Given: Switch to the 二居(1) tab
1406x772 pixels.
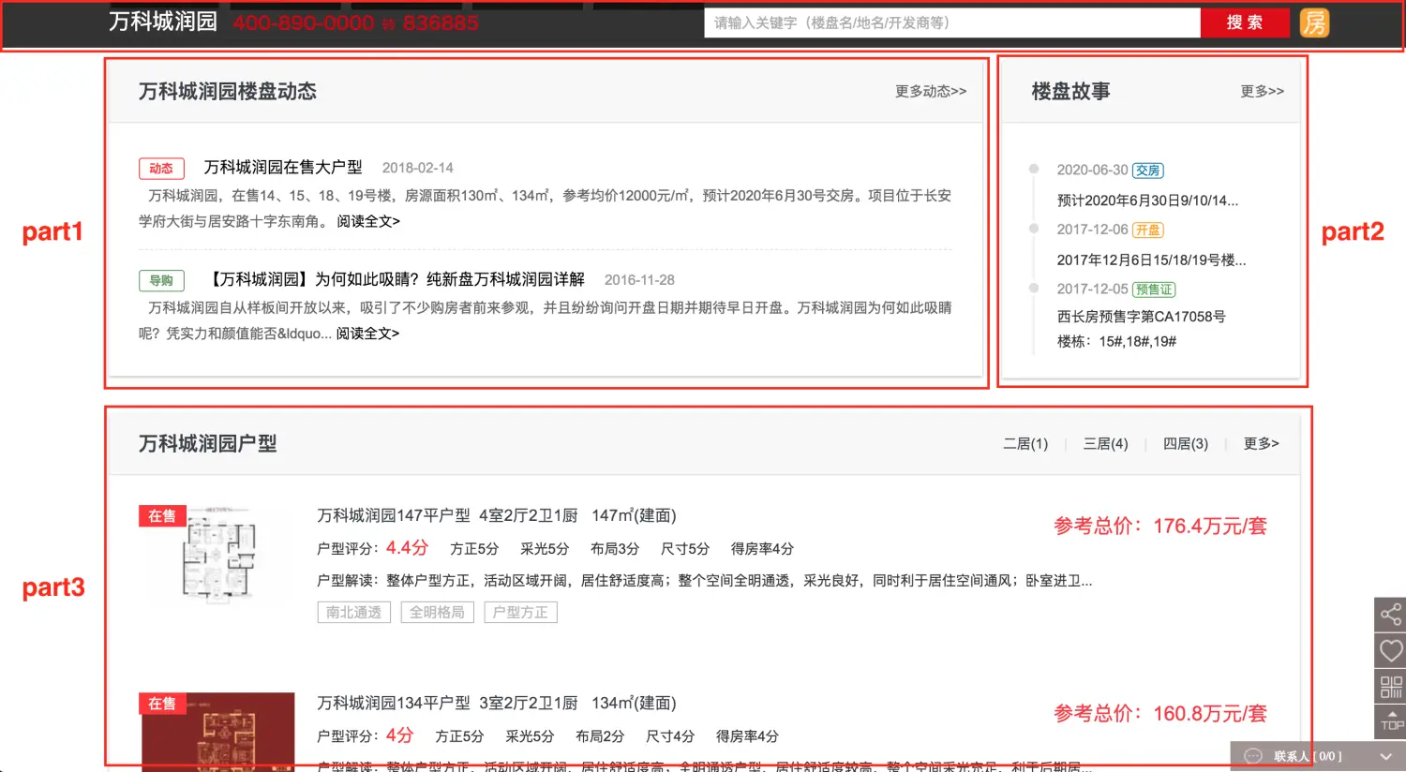Looking at the screenshot, I should (1025, 443).
